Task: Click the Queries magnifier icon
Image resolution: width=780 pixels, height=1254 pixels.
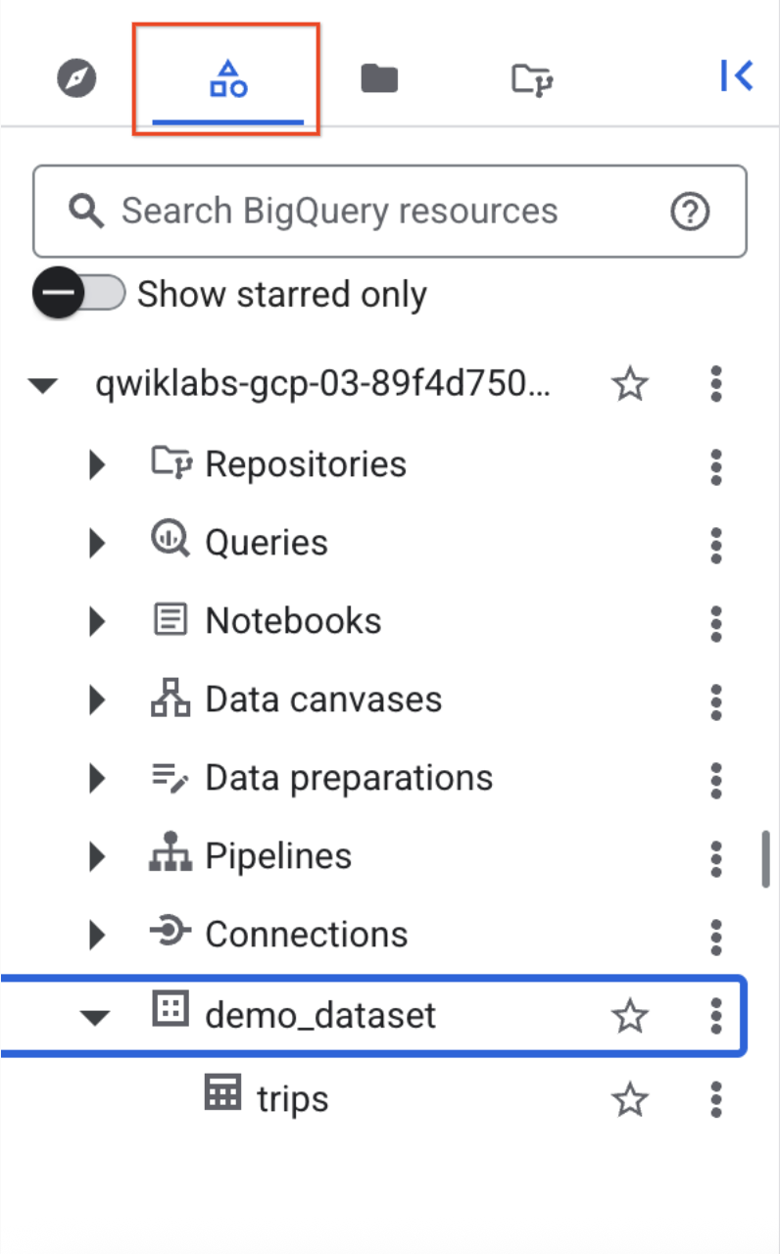Action: [169, 542]
